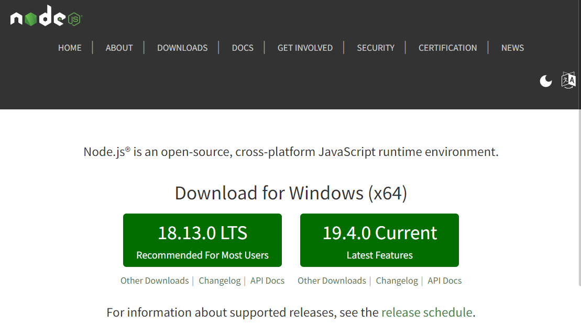Download the 18.13.0 LTS version
Viewport: 581px width, 336px height.
point(202,240)
